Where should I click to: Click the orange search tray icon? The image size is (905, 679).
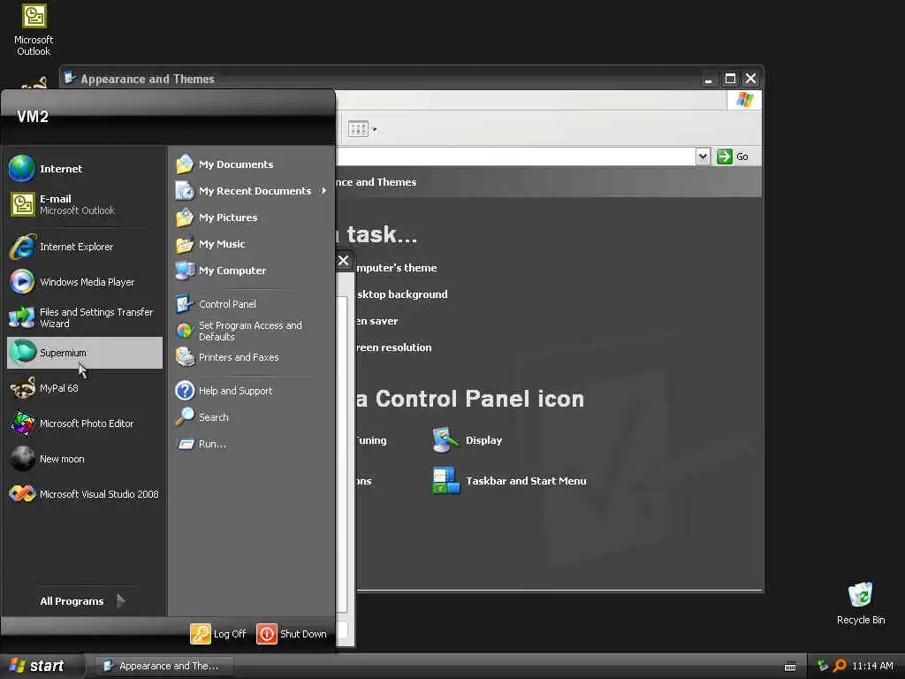pos(840,666)
